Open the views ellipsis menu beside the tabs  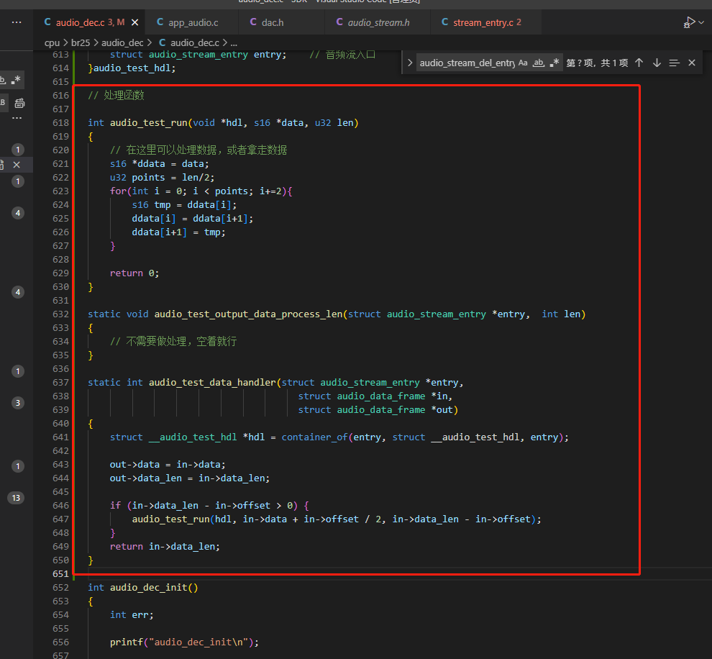[17, 22]
